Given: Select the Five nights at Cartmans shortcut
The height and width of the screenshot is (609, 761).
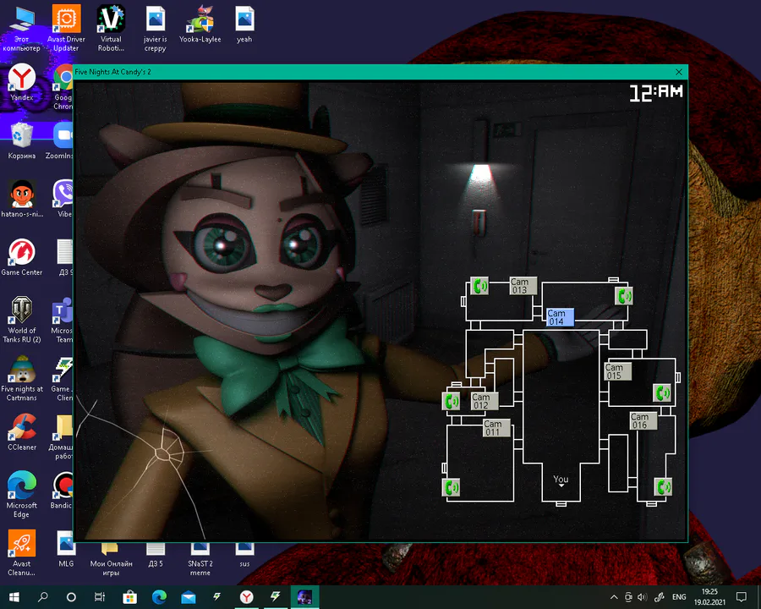Looking at the screenshot, I should pos(21,378).
